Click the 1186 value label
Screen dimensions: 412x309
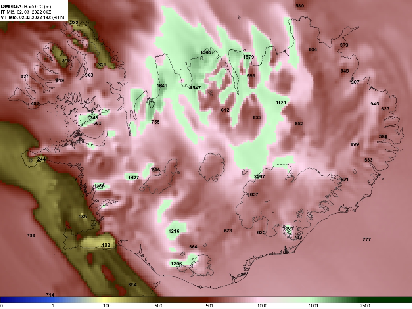(x=100, y=186)
